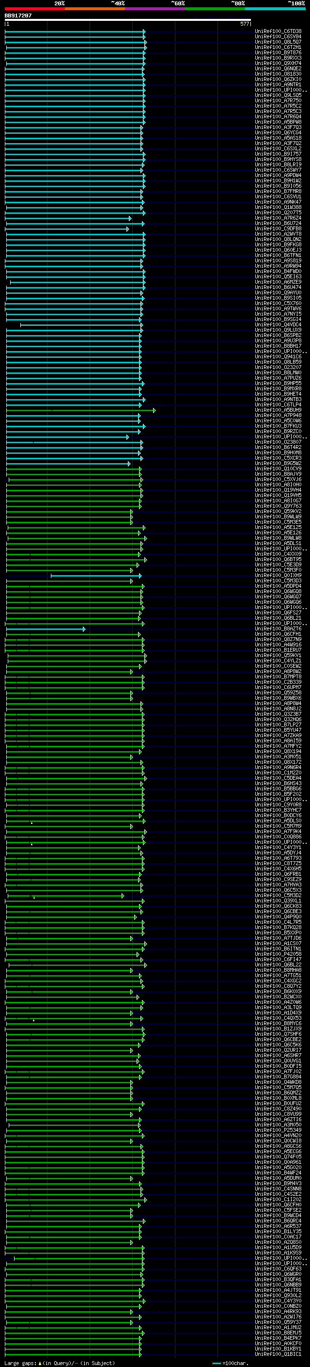
Task: Click the orange ~40% identity legend segment
Action: click(x=95, y=9)
